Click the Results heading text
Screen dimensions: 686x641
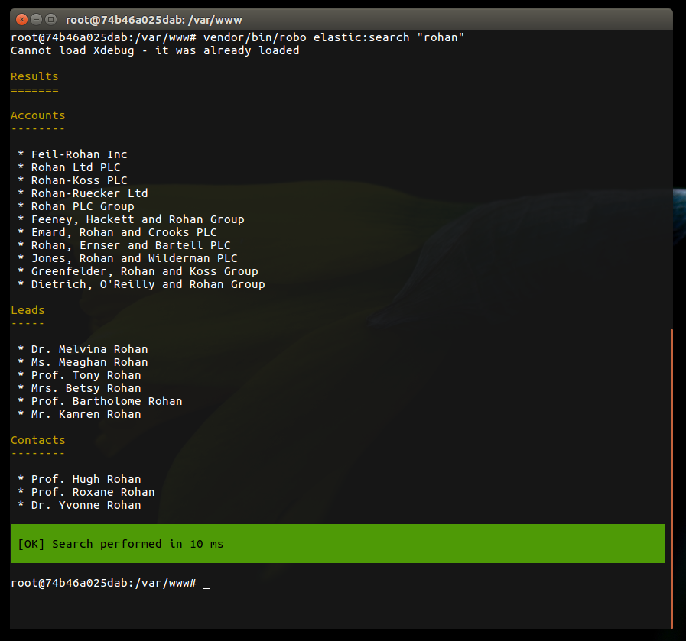click(x=34, y=76)
